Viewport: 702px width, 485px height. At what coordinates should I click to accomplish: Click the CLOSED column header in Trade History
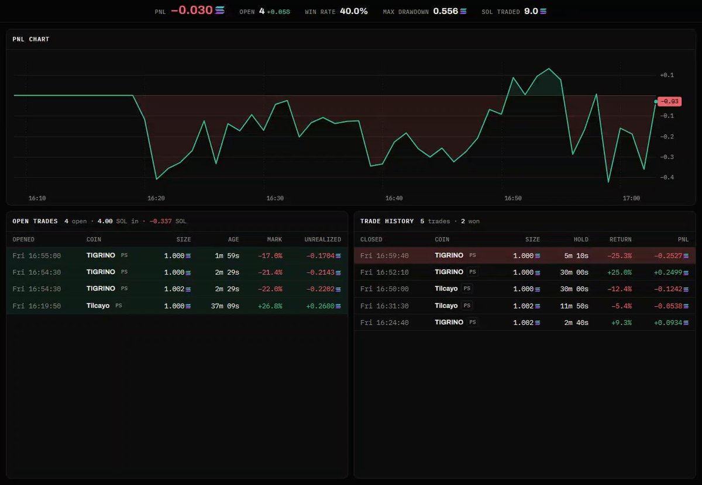[x=371, y=240]
